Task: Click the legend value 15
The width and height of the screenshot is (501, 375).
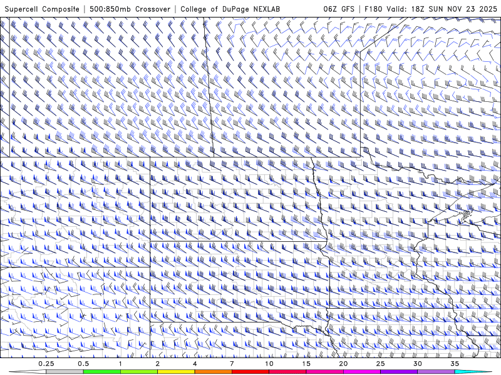Action: [x=306, y=364]
